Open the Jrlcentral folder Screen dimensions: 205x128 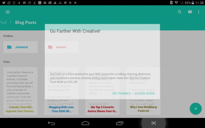(x=20, y=47)
